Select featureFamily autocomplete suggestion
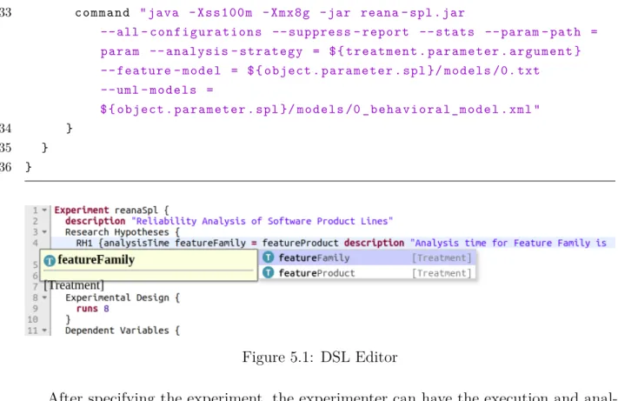Viewport: 618px width, 401px height. (x=367, y=257)
